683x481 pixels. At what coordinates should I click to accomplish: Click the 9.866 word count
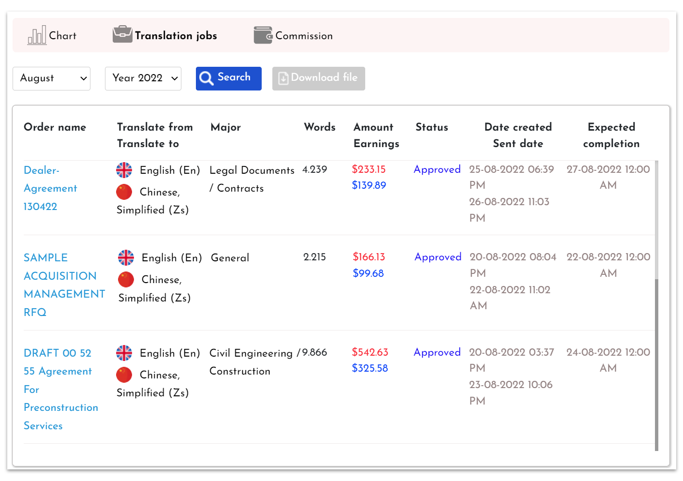click(315, 352)
